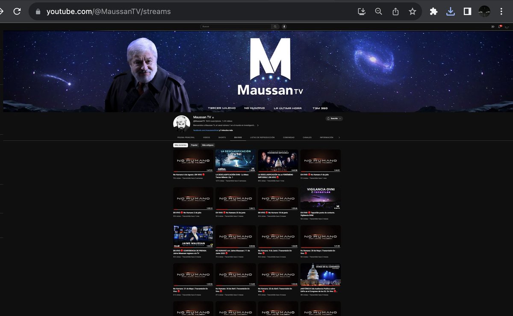Select the Popular filter chip

pos(195,145)
